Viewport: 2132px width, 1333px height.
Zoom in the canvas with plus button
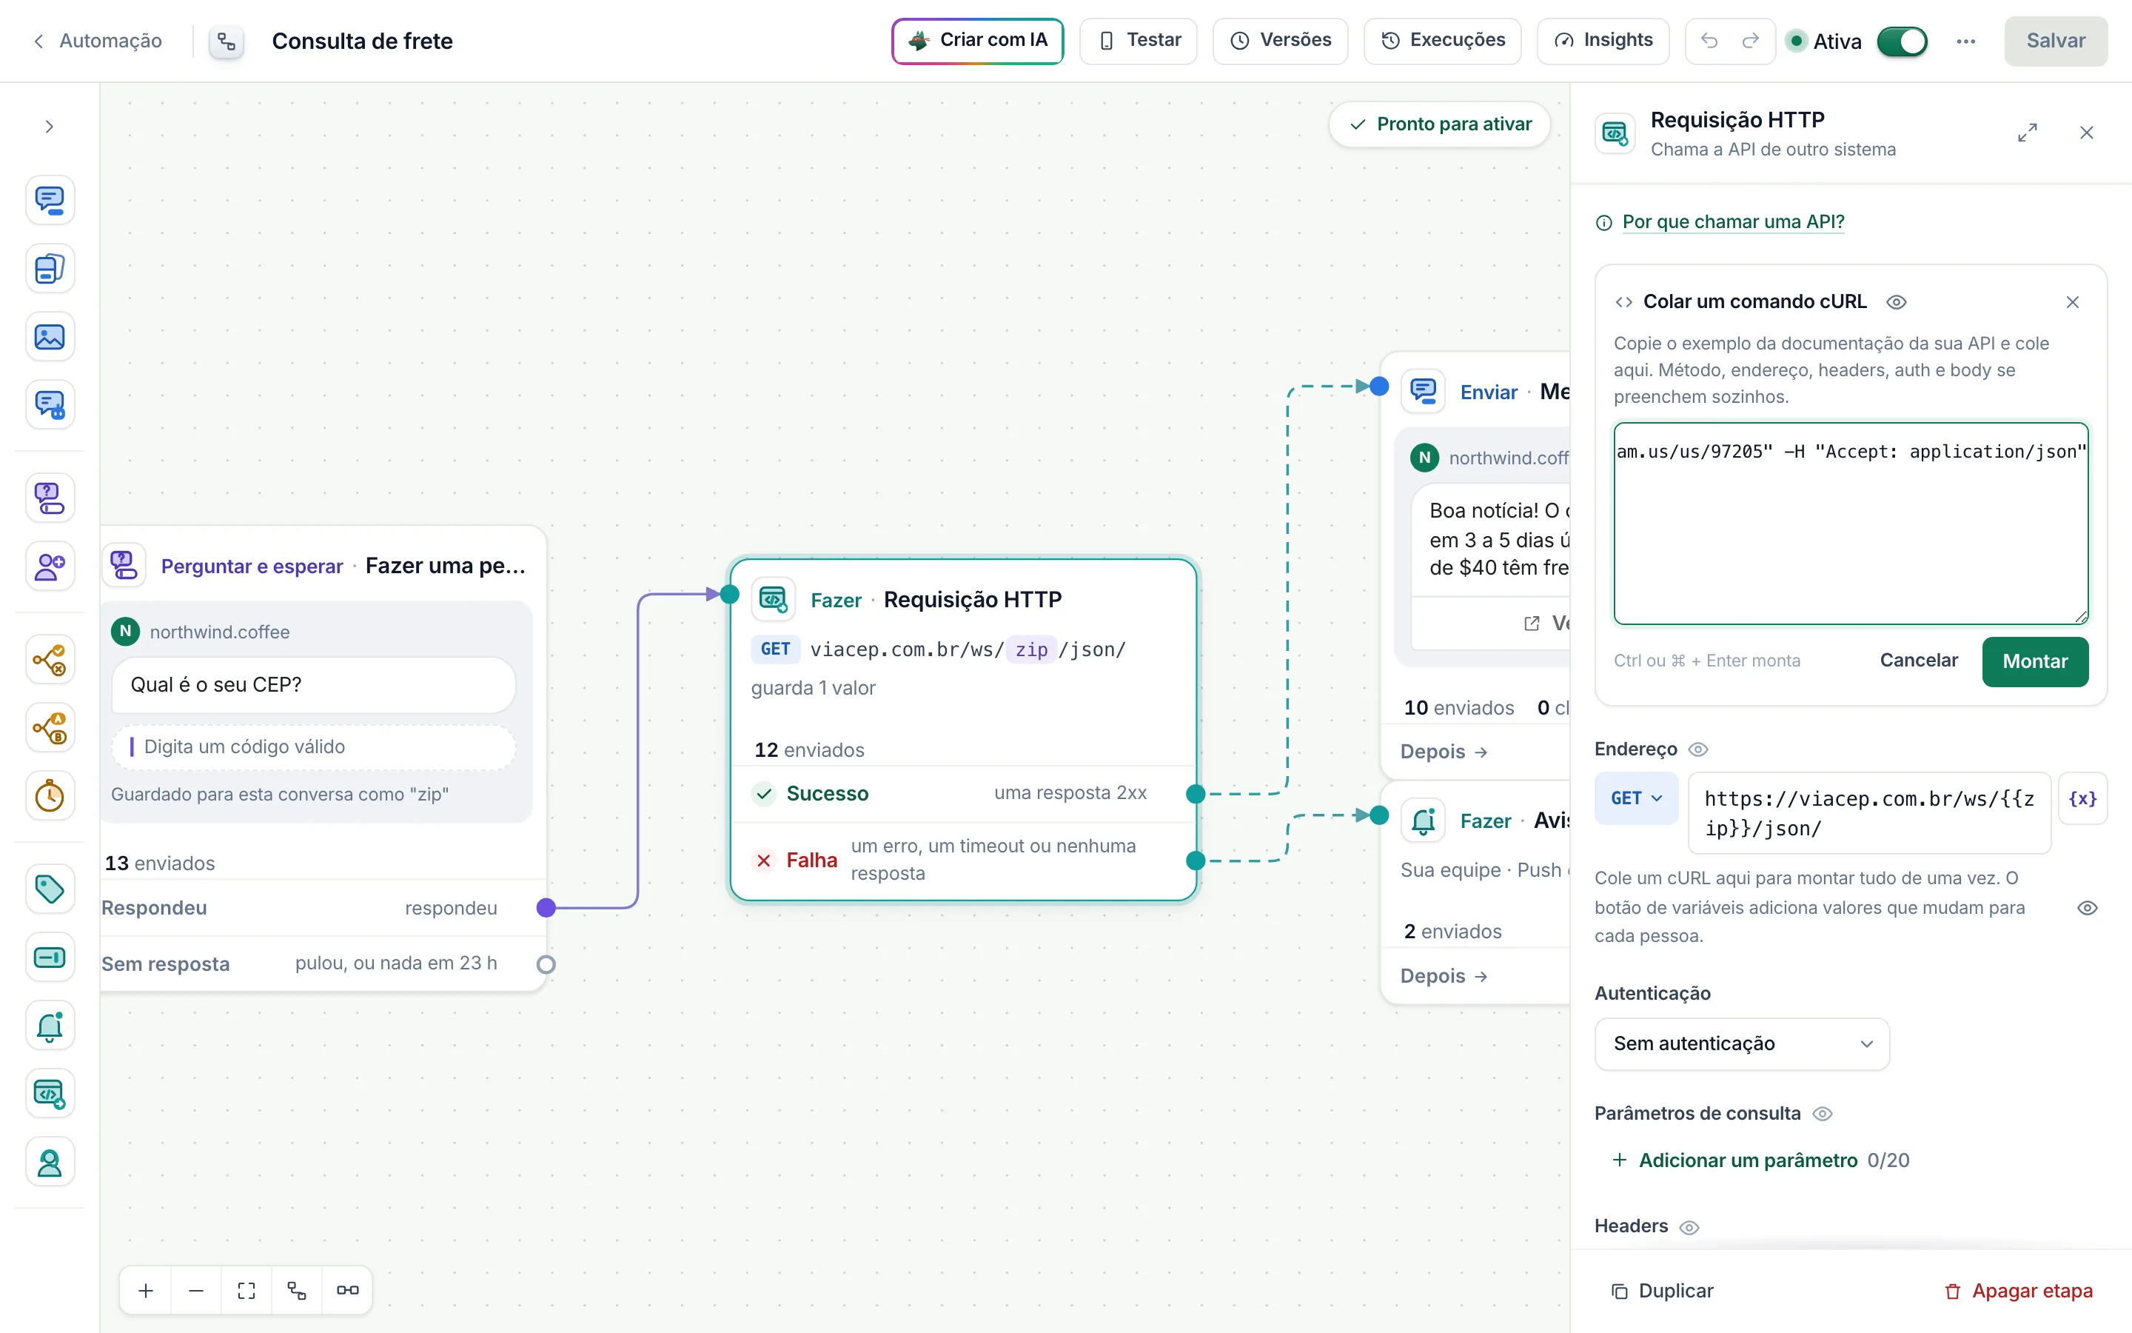coord(147,1290)
